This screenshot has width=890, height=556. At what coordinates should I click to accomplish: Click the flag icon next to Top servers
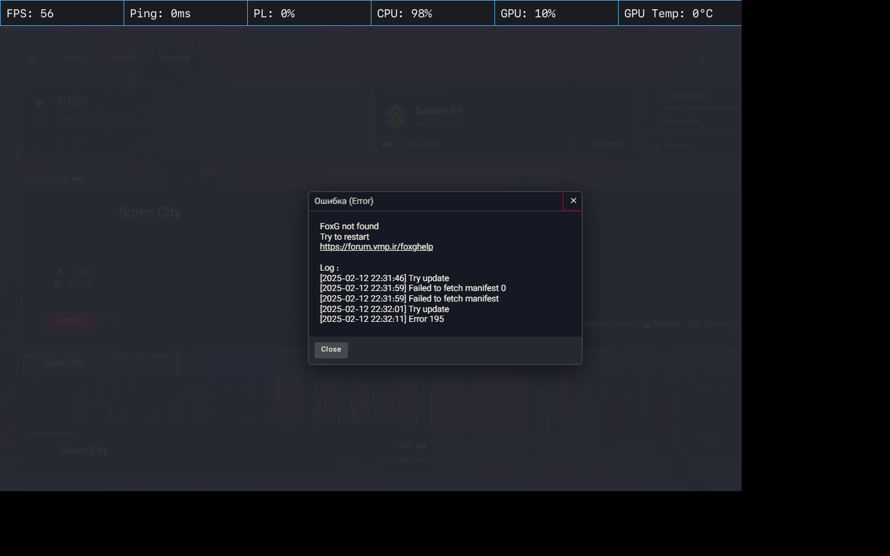coord(77,179)
